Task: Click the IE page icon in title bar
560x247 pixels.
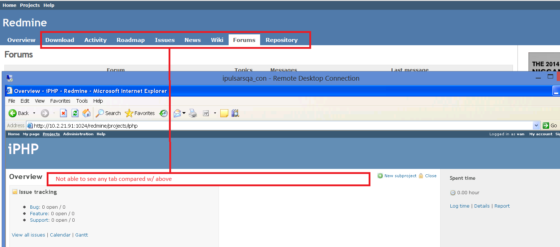Action: coord(9,91)
